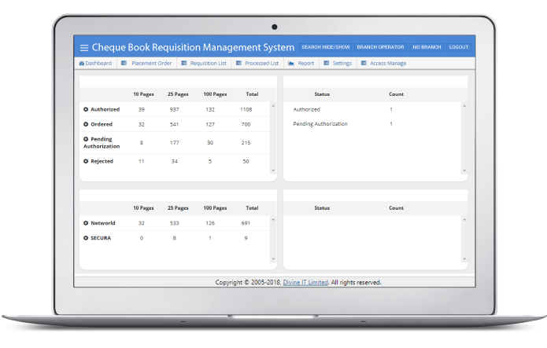Click the Placement Order tab icon
The height and width of the screenshot is (348, 547).
(126, 63)
